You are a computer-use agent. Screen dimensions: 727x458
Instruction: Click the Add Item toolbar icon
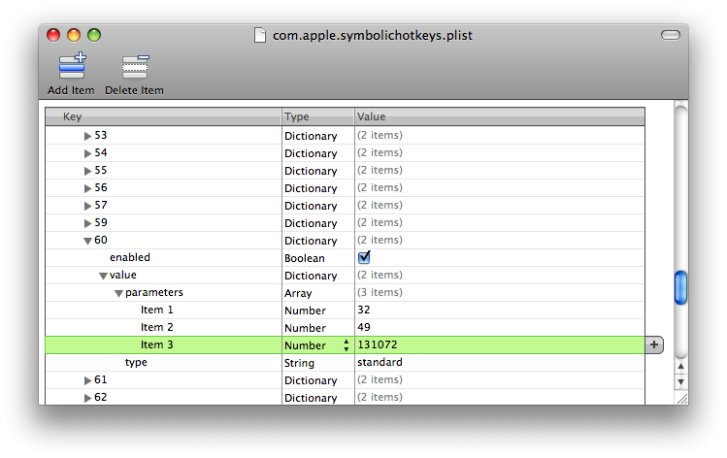click(72, 66)
